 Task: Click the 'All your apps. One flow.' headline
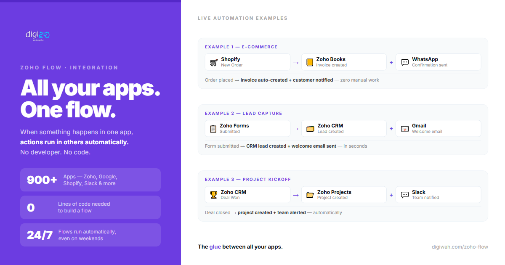point(90,99)
